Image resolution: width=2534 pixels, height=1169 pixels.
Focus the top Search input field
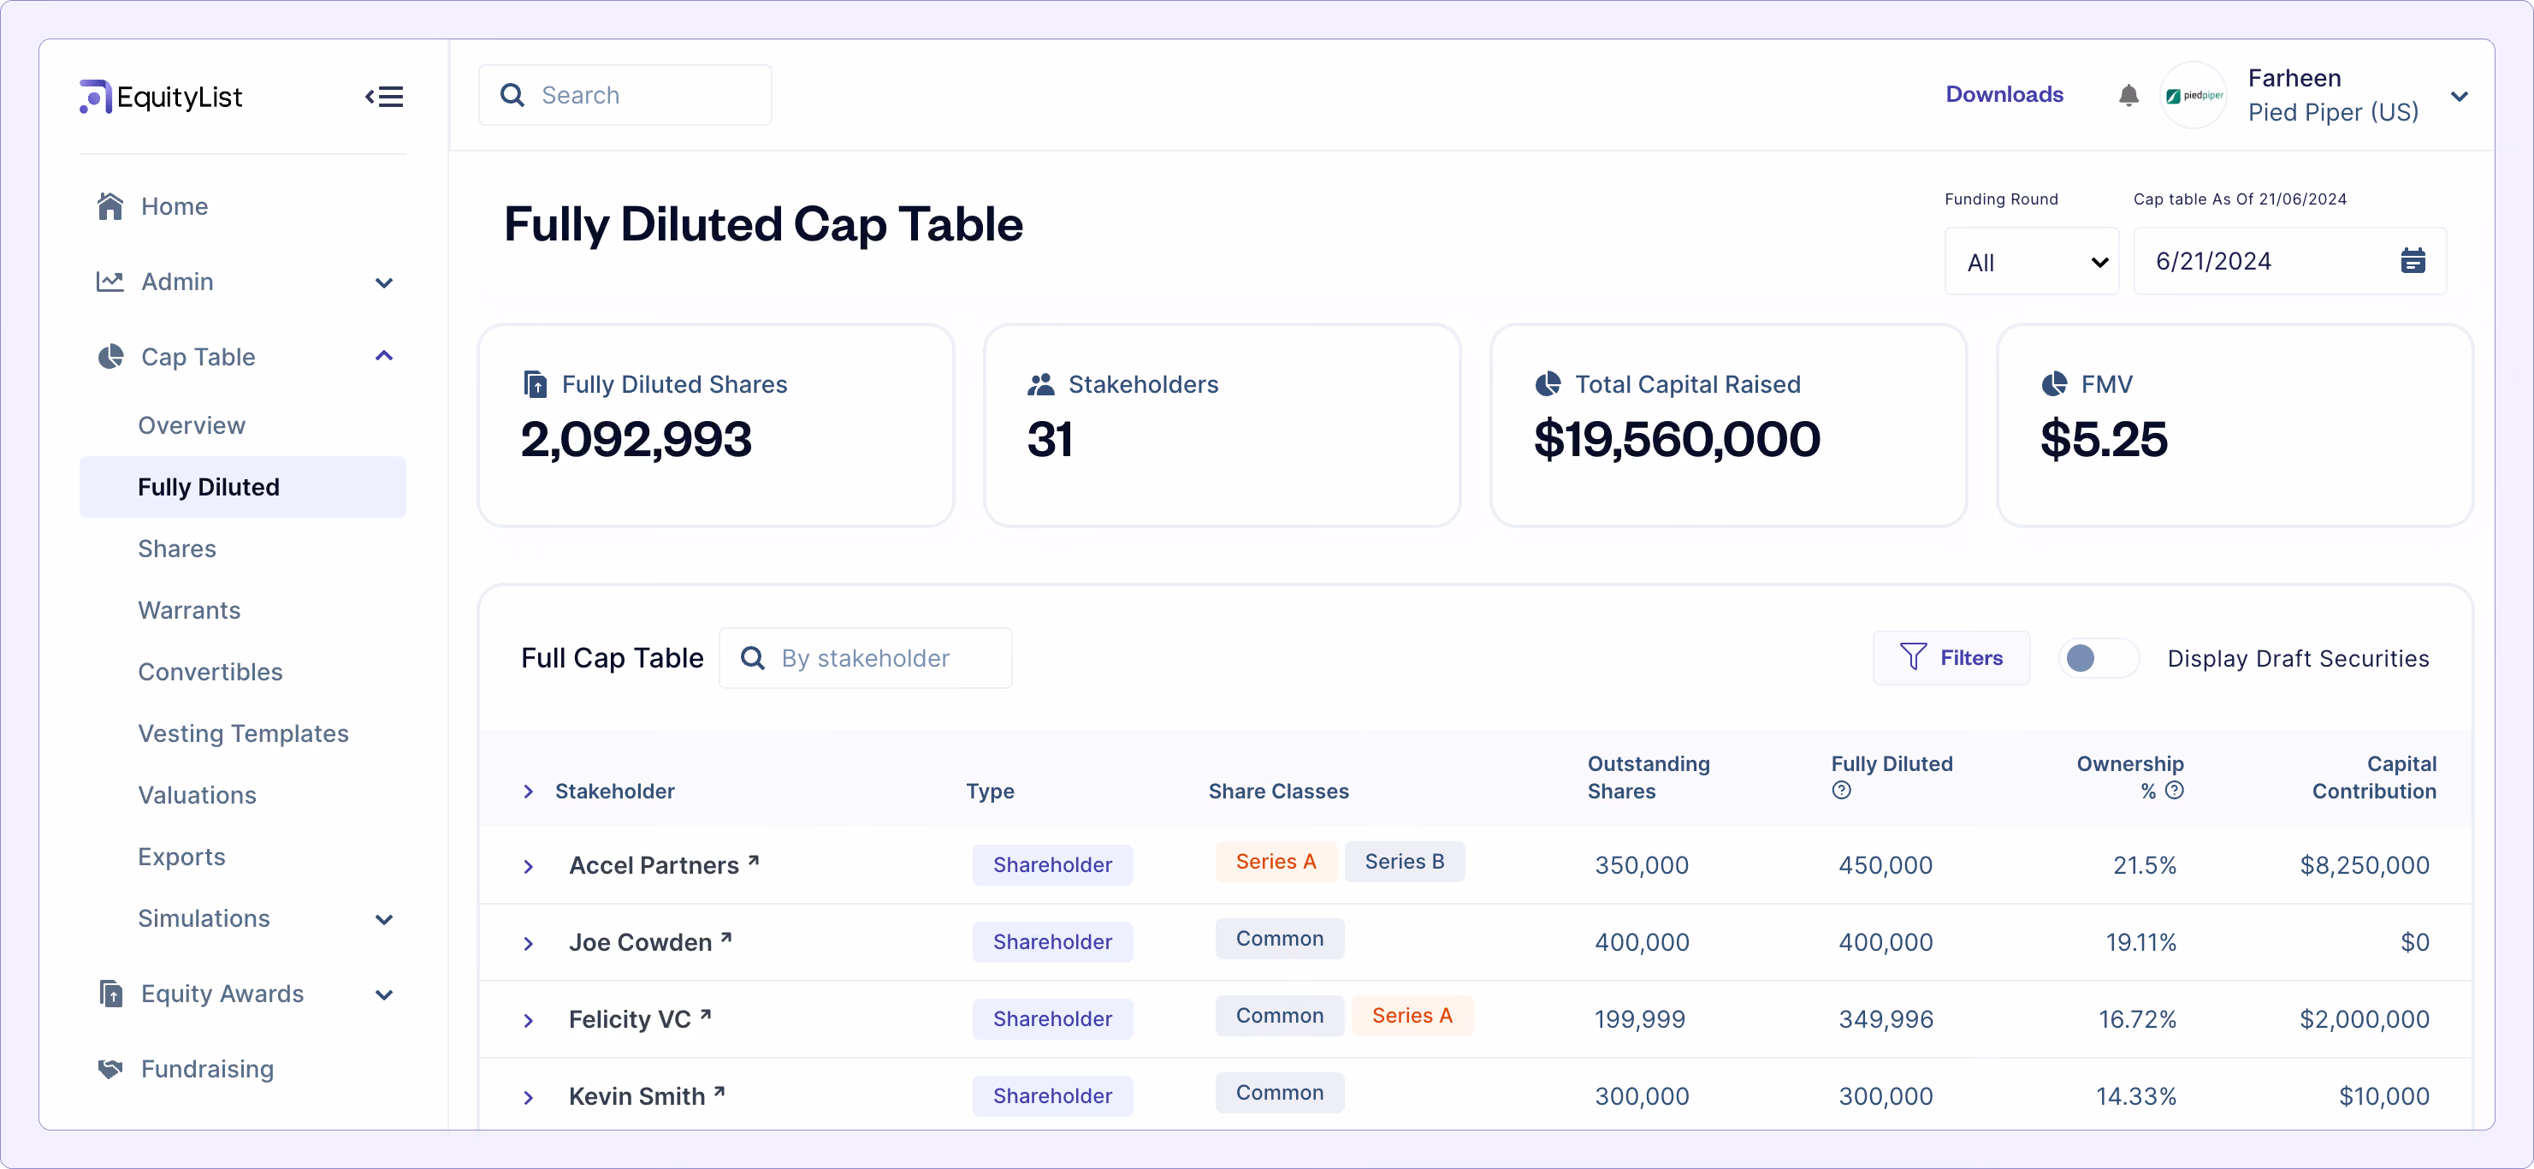[x=625, y=96]
